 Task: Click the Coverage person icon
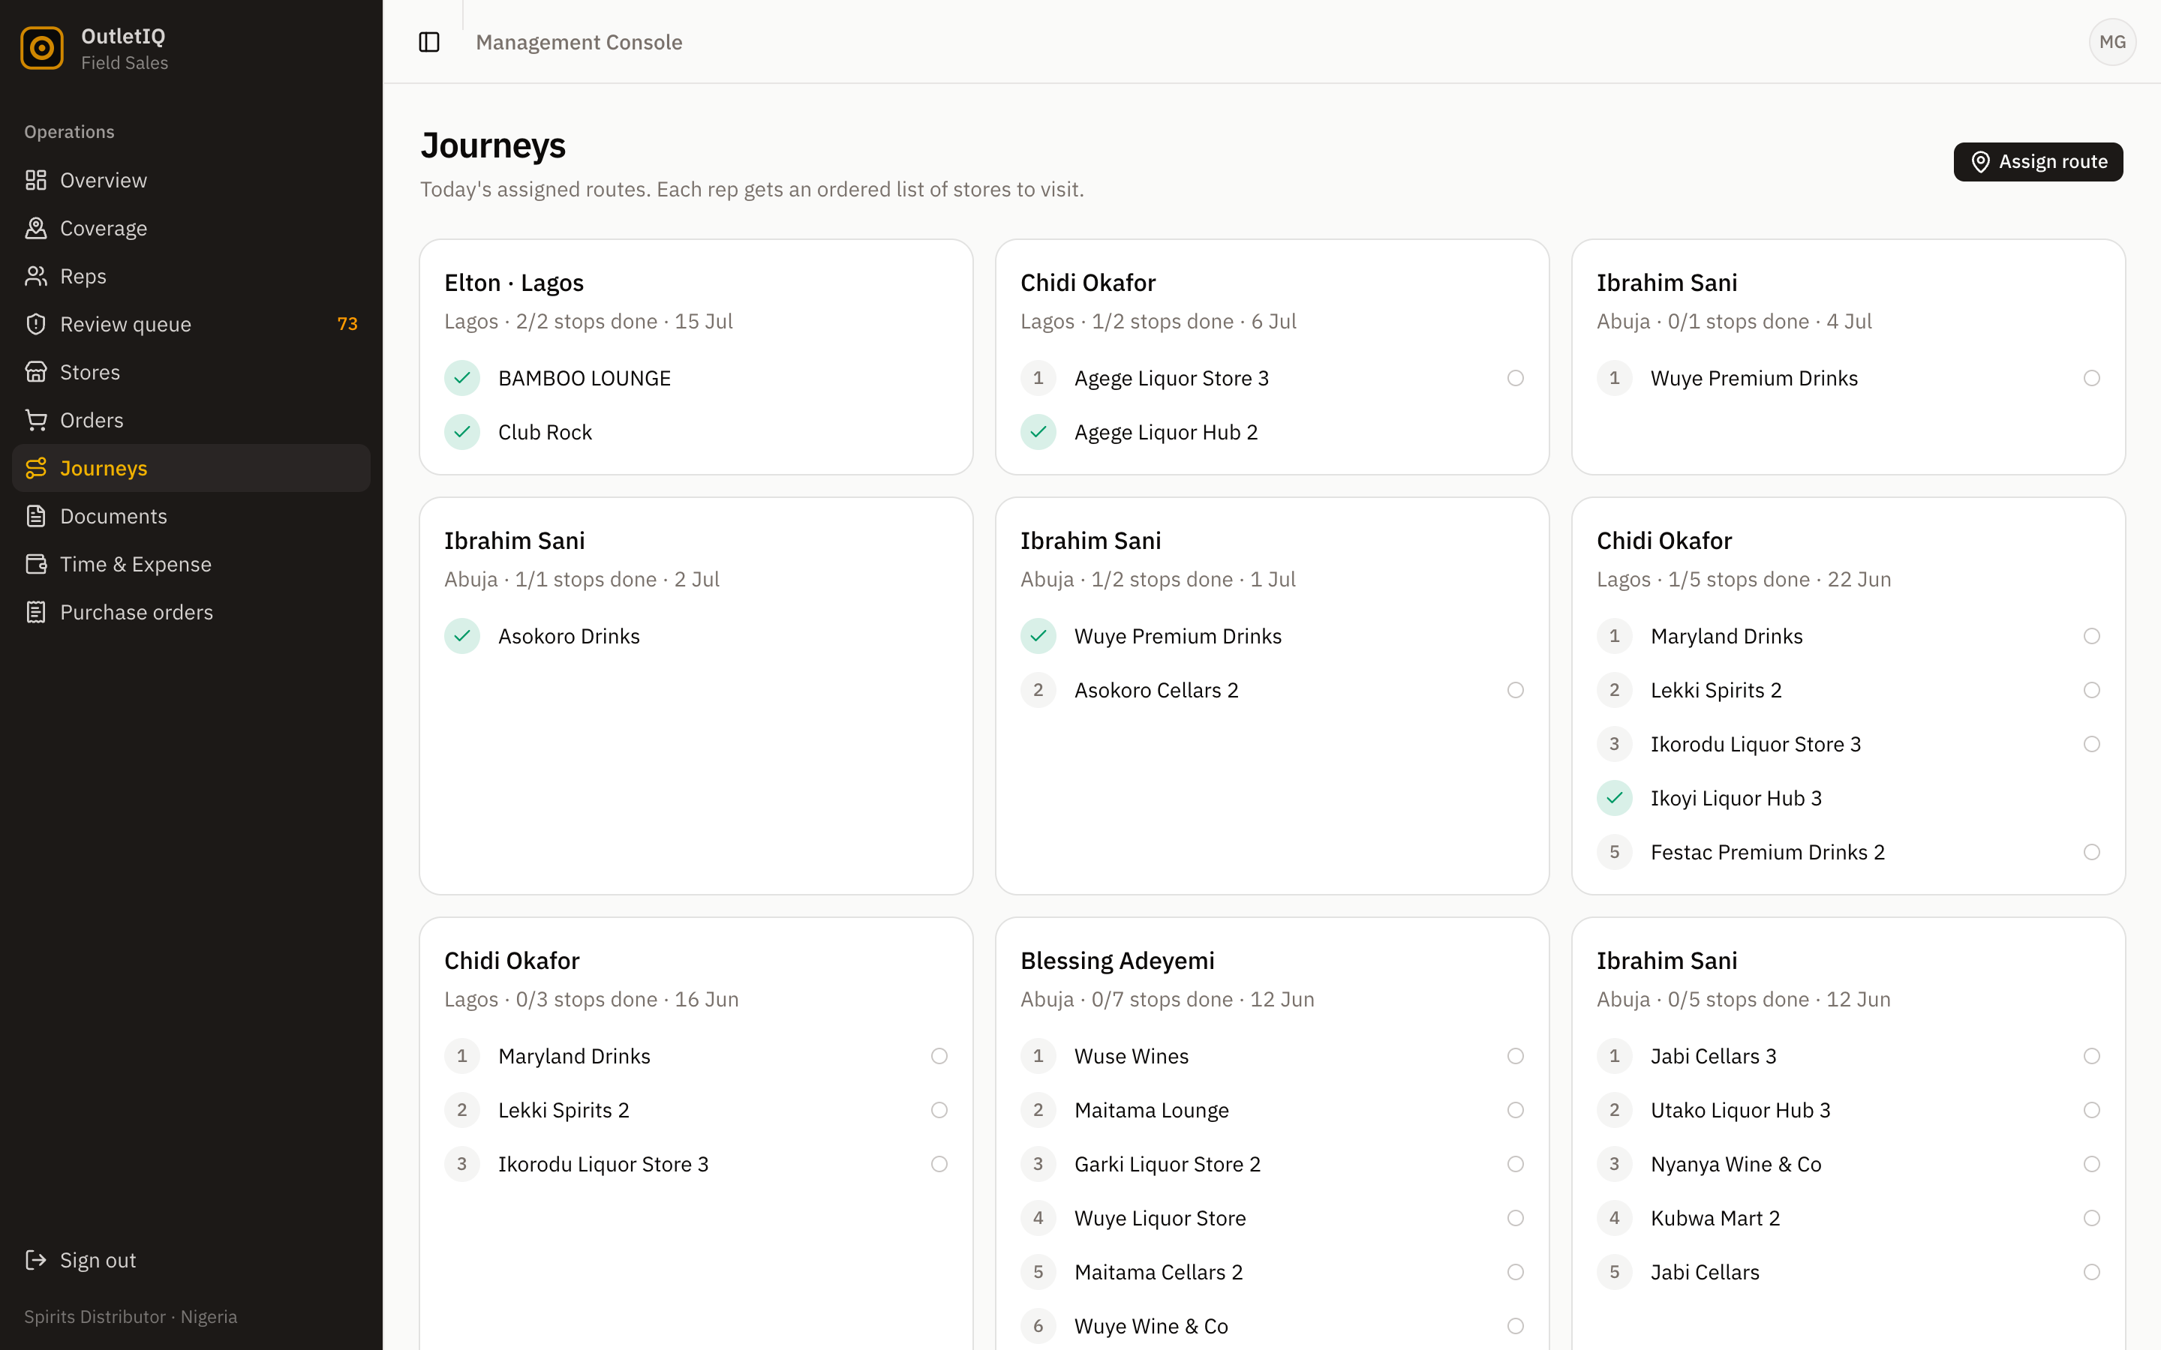click(x=36, y=229)
